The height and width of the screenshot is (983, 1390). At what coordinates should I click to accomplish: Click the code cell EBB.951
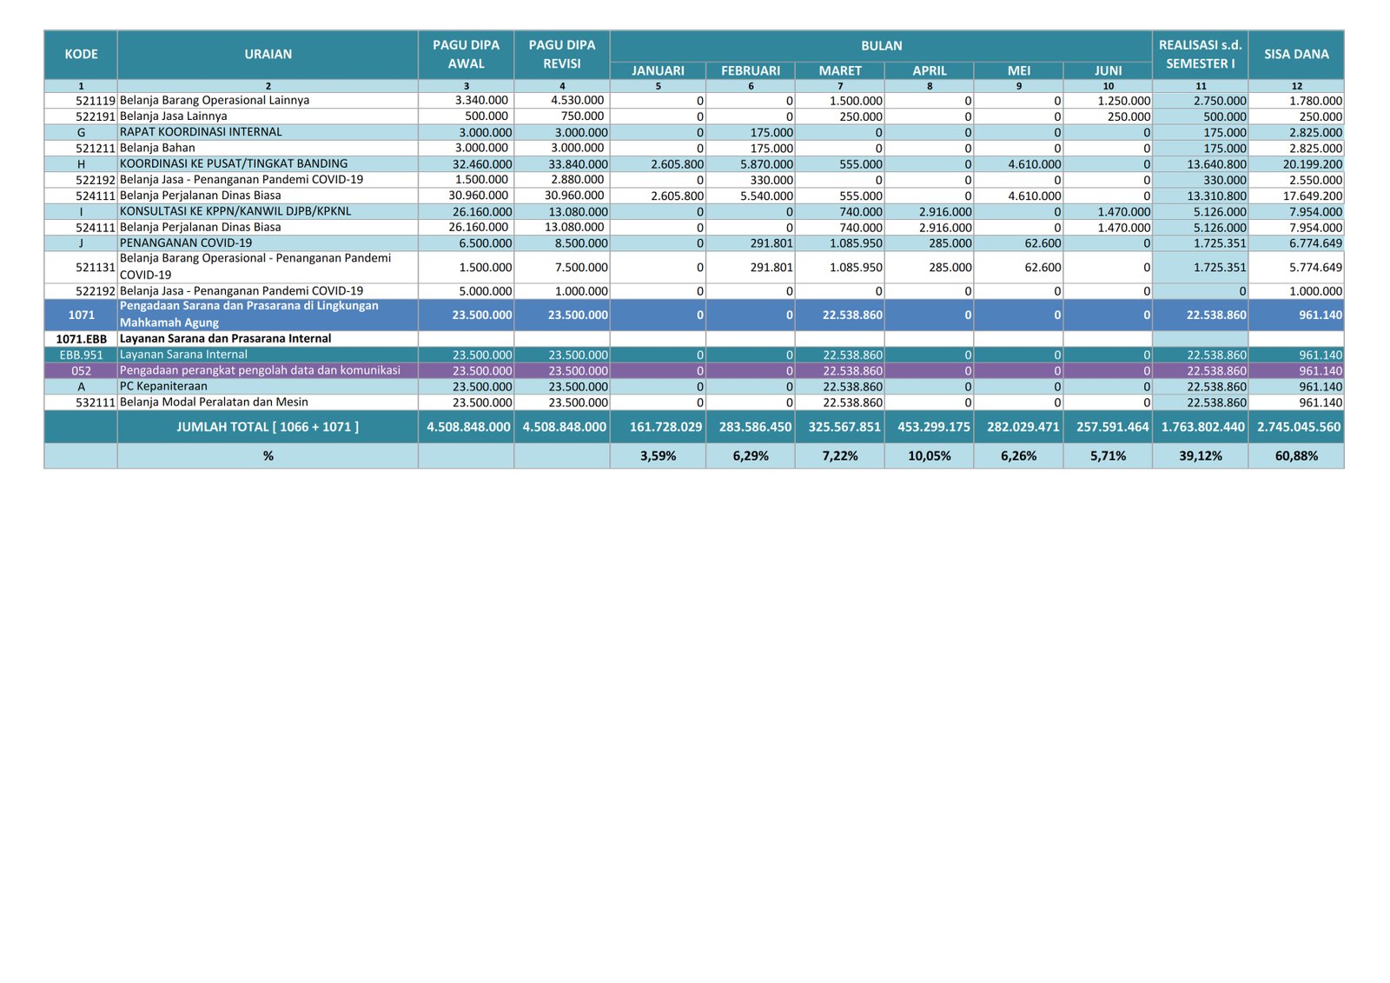pos(81,355)
